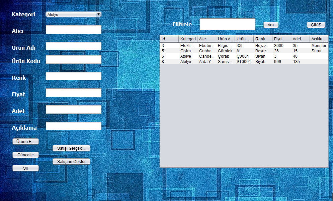The height and width of the screenshot is (201, 333).
Task: Select the Renk text field
Action: (73, 76)
